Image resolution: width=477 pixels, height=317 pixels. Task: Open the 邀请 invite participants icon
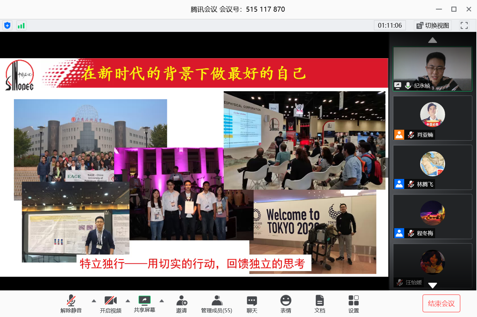pyautogui.click(x=181, y=304)
